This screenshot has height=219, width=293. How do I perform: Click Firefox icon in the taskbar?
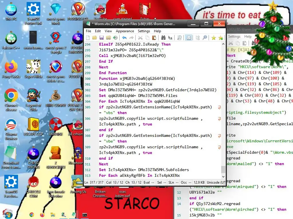click(42, 215)
